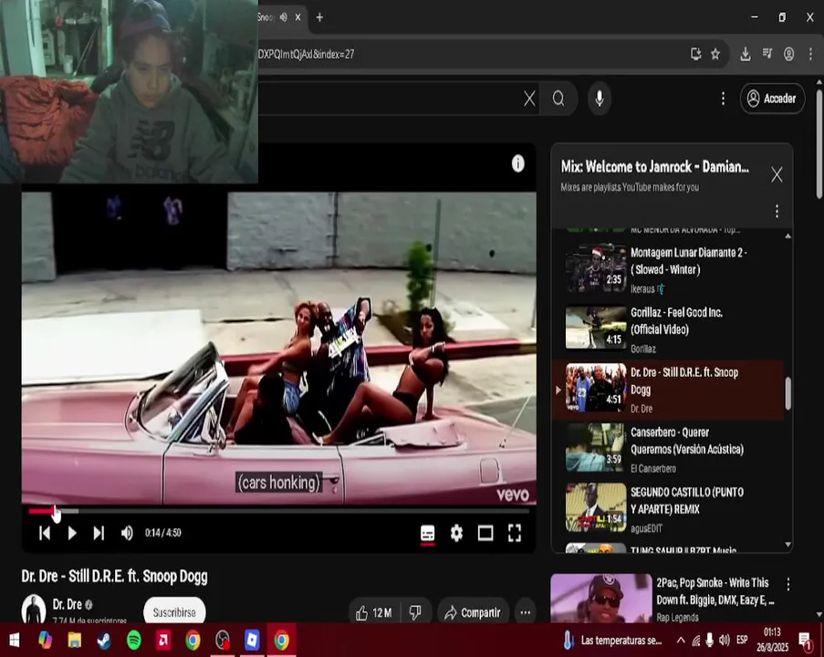Viewport: 824px width, 657px height.
Task: Click the Dr. Dre channel avatar
Action: point(34,609)
